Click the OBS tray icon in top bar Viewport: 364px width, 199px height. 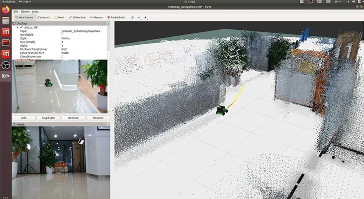pyautogui.click(x=310, y=2)
